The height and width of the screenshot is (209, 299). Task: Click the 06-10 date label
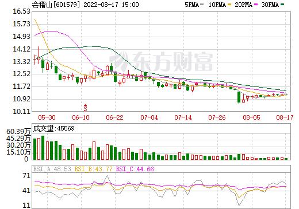(x=80, y=117)
